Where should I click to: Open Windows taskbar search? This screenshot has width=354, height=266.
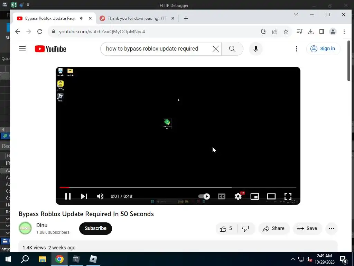pyautogui.click(x=25, y=259)
